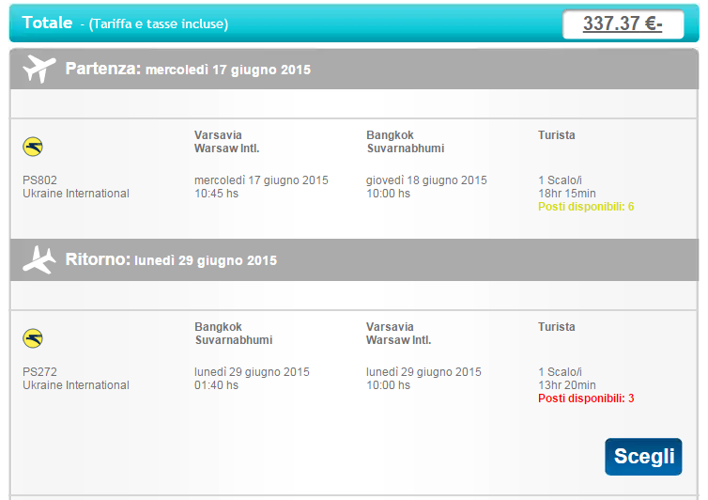Click the return departure time 01:40 hs

[216, 385]
